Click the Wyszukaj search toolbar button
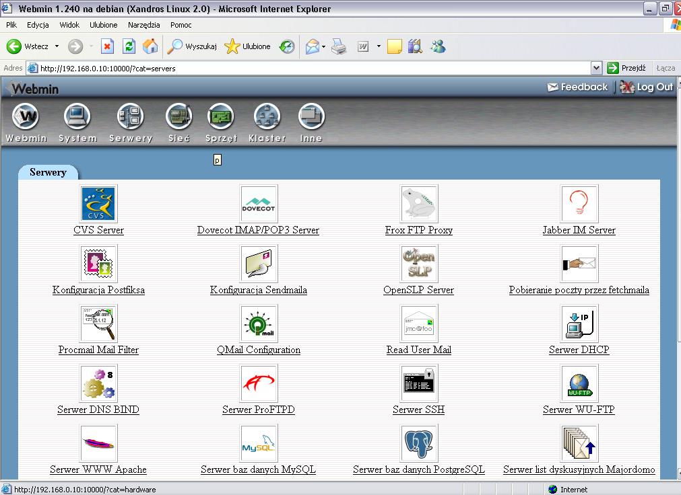Screen dimensions: 681x495 pos(192,46)
